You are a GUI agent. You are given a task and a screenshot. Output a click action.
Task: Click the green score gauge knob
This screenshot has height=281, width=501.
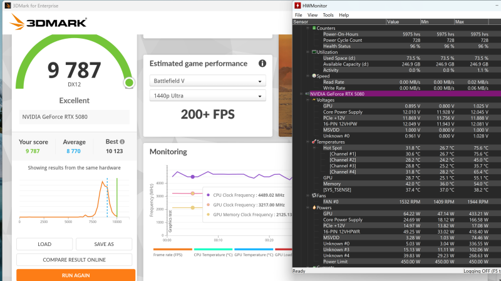[x=129, y=83]
